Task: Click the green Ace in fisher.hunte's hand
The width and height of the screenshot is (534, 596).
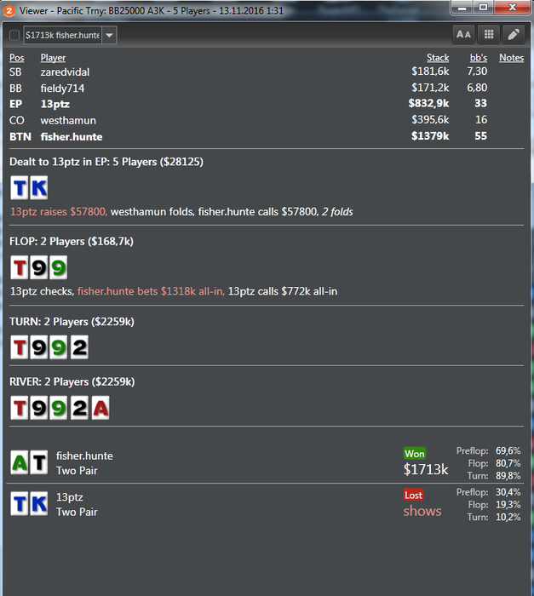Action: click(19, 462)
